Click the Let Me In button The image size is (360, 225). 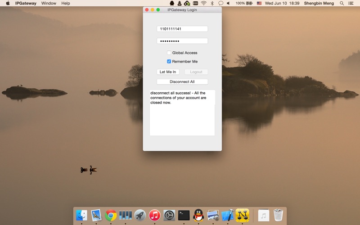point(168,72)
